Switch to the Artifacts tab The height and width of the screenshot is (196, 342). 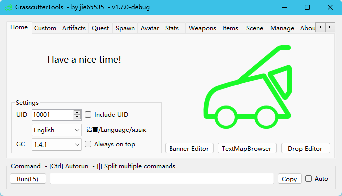click(74, 28)
